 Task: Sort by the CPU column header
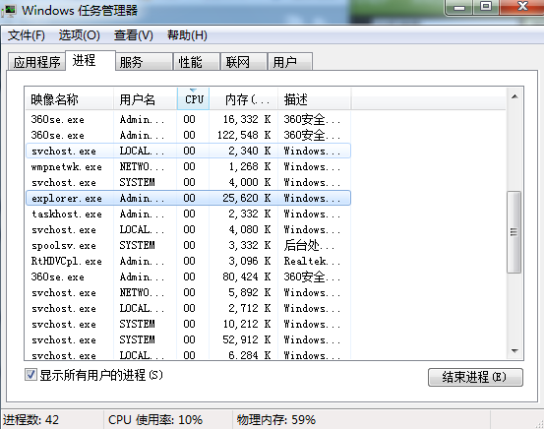point(193,99)
